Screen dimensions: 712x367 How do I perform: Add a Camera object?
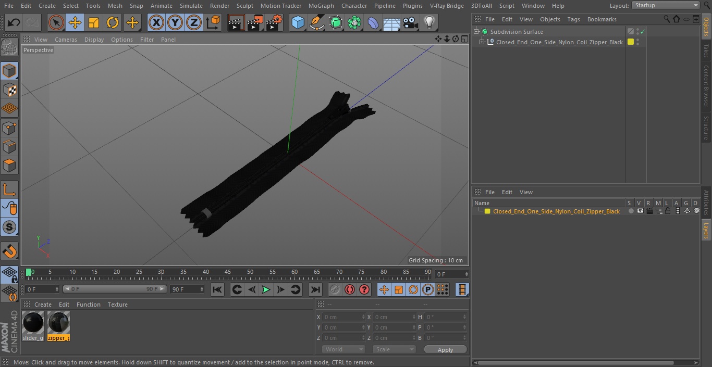[411, 22]
